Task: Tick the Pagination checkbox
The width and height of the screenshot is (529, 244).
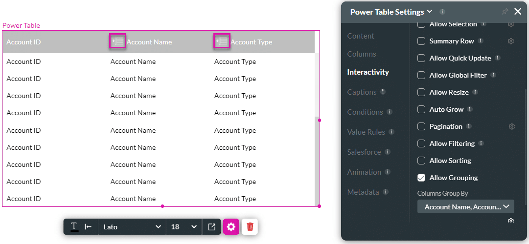Action: (x=421, y=126)
